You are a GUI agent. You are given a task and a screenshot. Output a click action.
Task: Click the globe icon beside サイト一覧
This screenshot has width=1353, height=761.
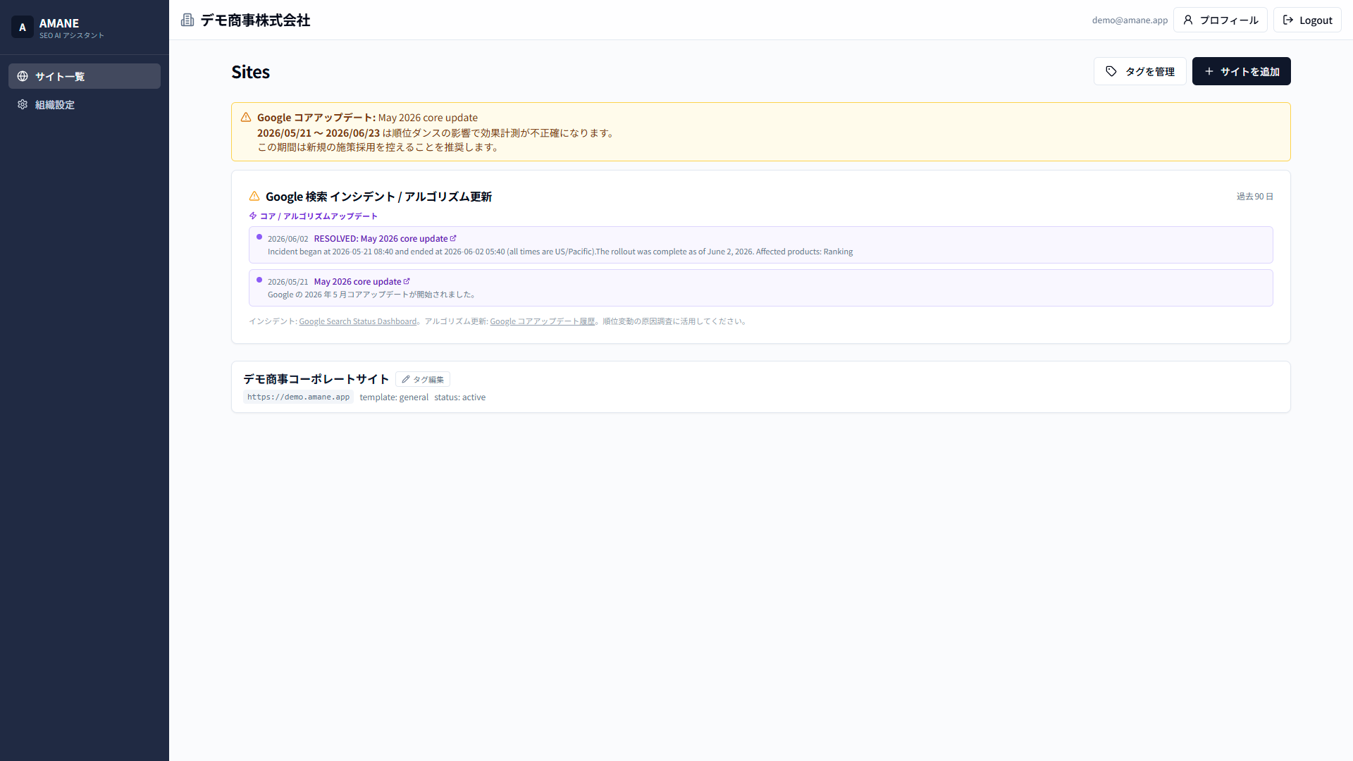tap(23, 76)
